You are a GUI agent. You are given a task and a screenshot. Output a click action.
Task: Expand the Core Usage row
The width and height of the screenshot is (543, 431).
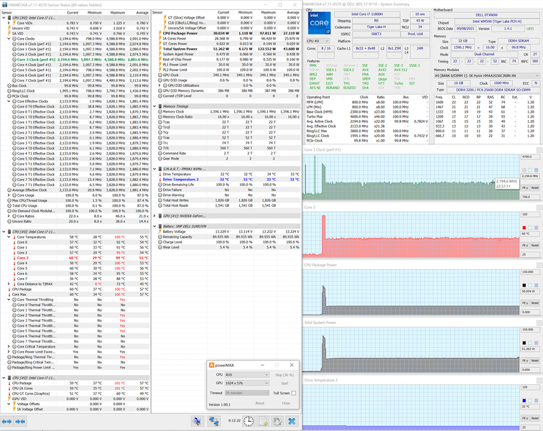click(x=9, y=195)
